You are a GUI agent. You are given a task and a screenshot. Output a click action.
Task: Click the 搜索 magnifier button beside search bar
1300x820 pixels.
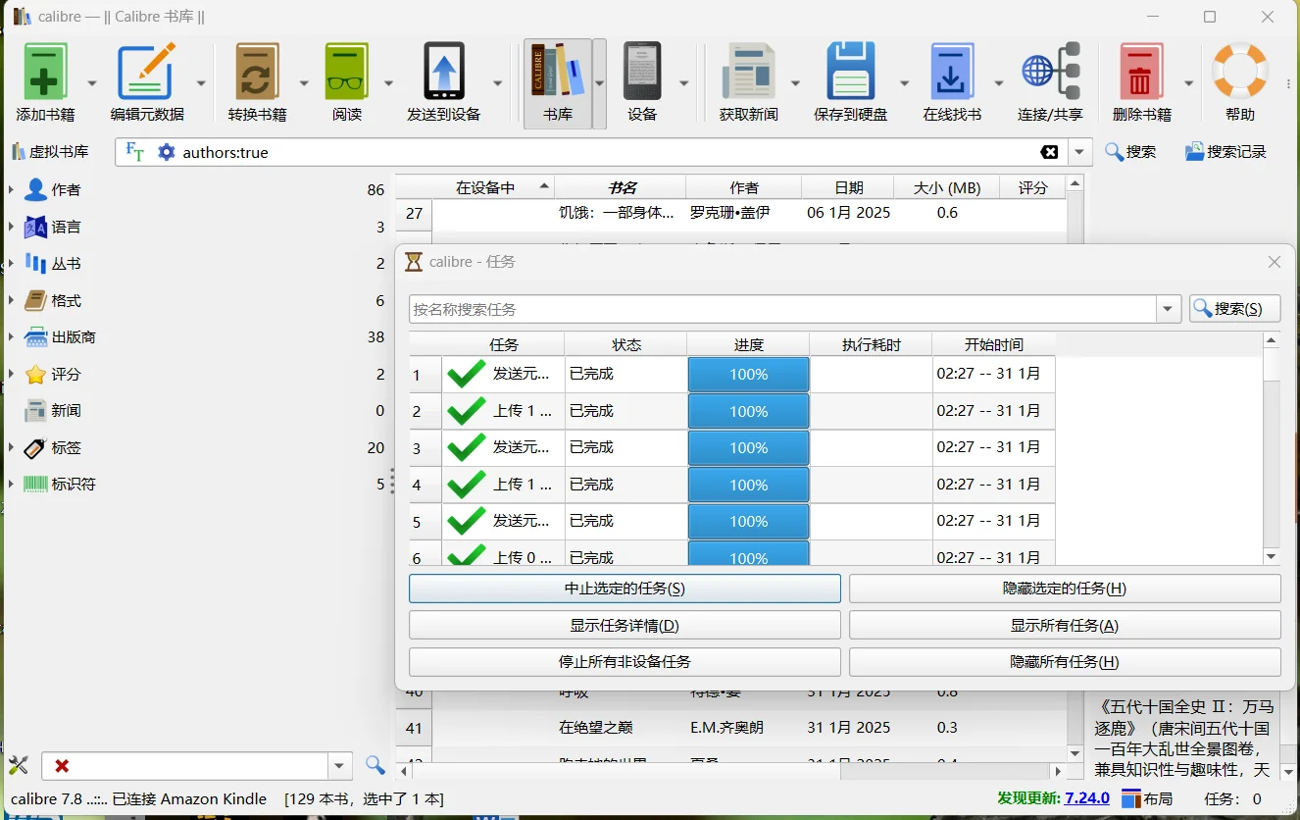[x=1130, y=152]
